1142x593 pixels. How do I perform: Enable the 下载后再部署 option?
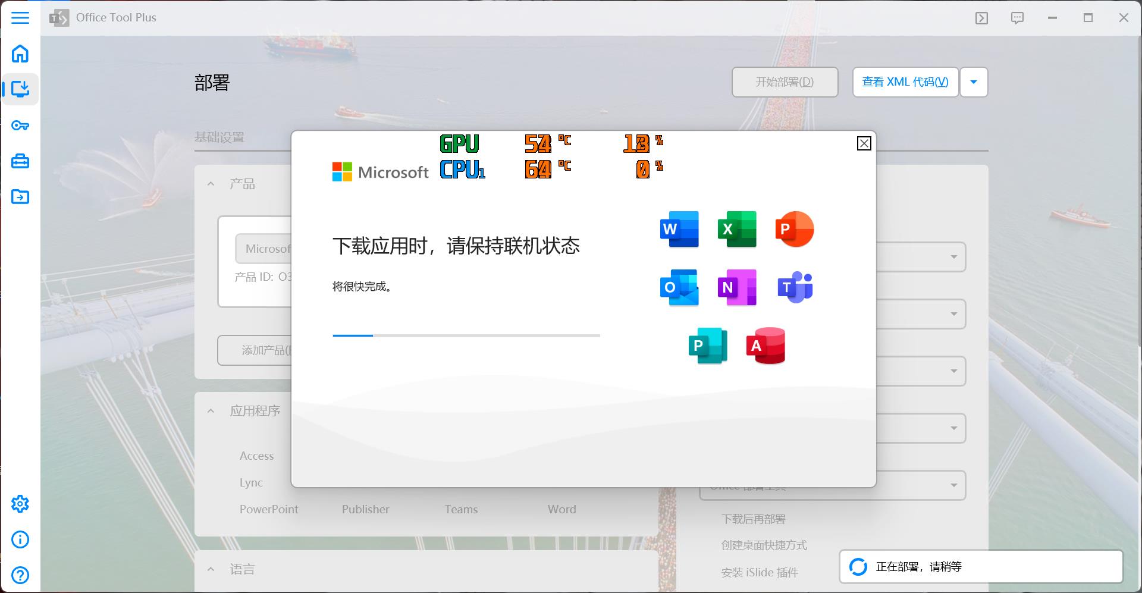(x=754, y=519)
